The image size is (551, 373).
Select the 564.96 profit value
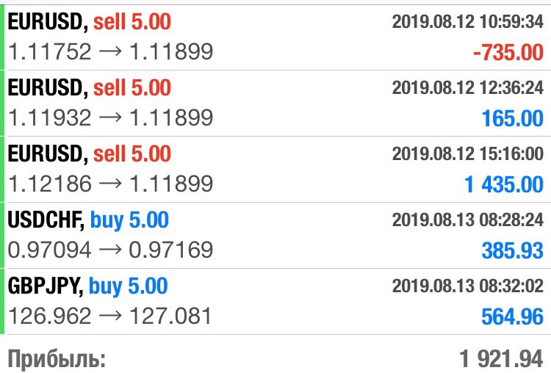click(x=513, y=316)
